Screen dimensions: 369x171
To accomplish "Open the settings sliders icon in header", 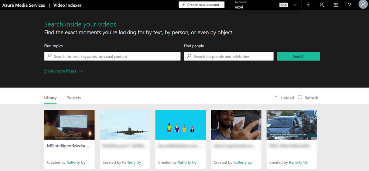I will (x=336, y=5).
